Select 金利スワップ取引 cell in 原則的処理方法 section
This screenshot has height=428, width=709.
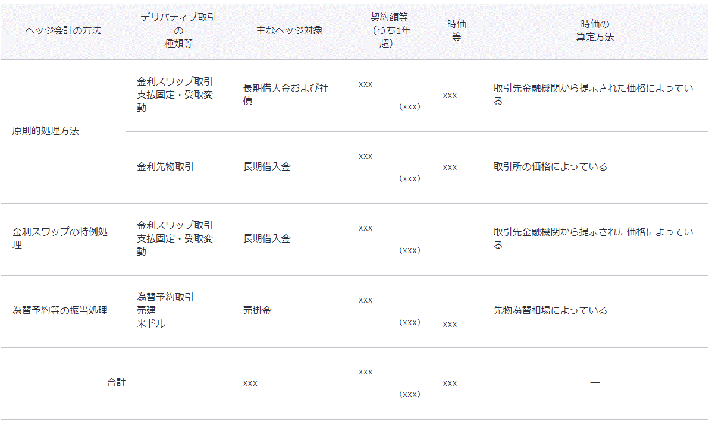[175, 95]
